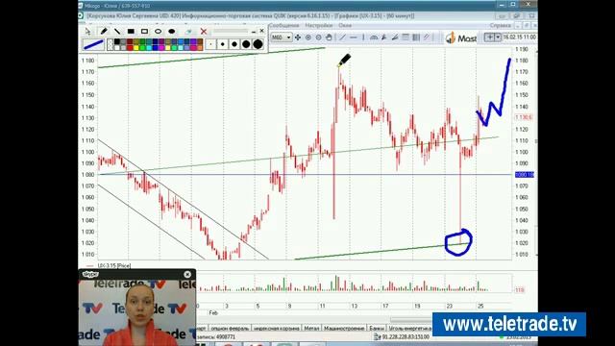615x346 pixels.
Task: Click the Most logo button
Action: [461, 37]
